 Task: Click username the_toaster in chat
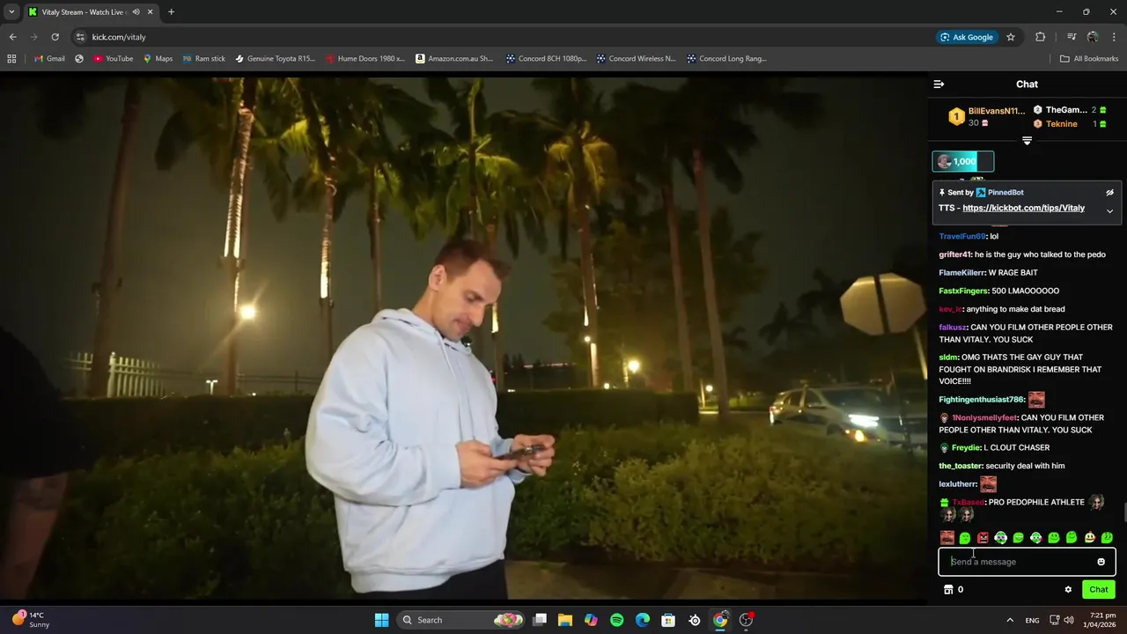click(960, 466)
